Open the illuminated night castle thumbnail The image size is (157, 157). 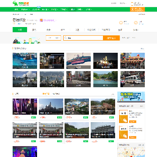coord(106,61)
